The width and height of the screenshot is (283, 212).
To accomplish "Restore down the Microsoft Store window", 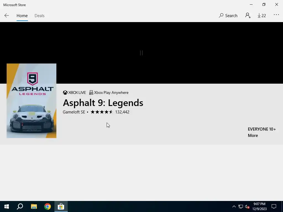I will 264,4.
